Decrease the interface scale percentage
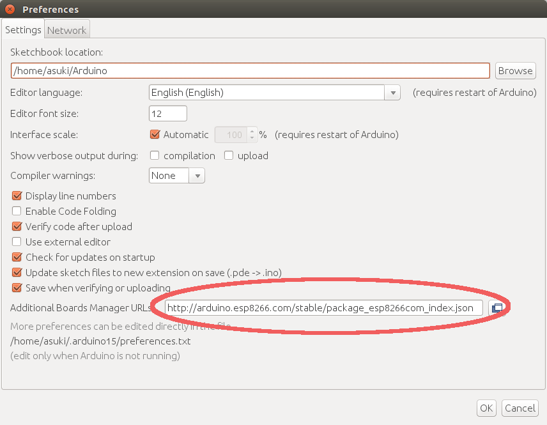547x425 pixels. click(252, 138)
